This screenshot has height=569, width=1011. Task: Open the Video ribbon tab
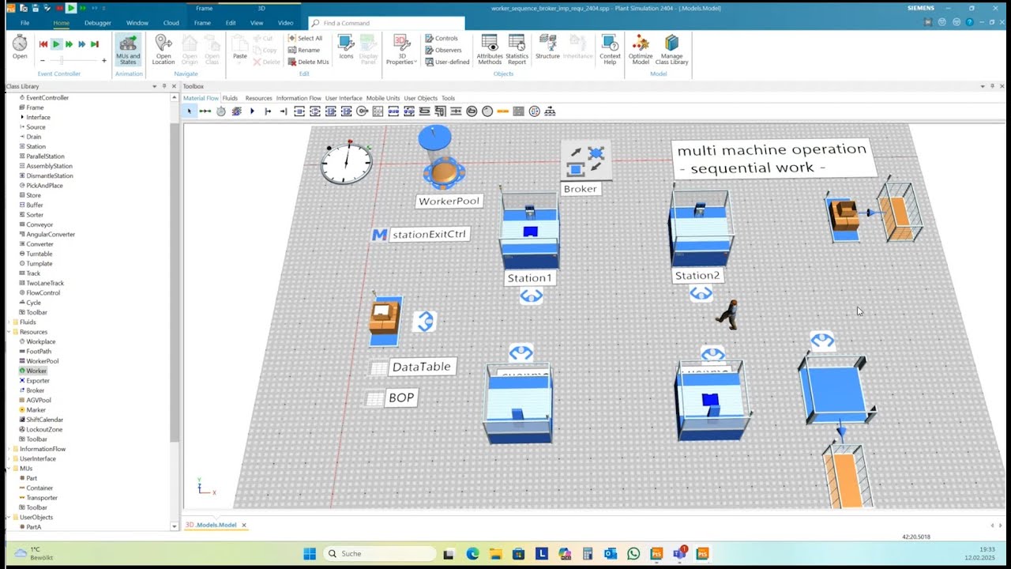285,23
